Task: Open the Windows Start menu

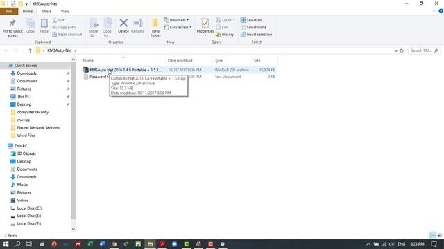Action: point(6,244)
